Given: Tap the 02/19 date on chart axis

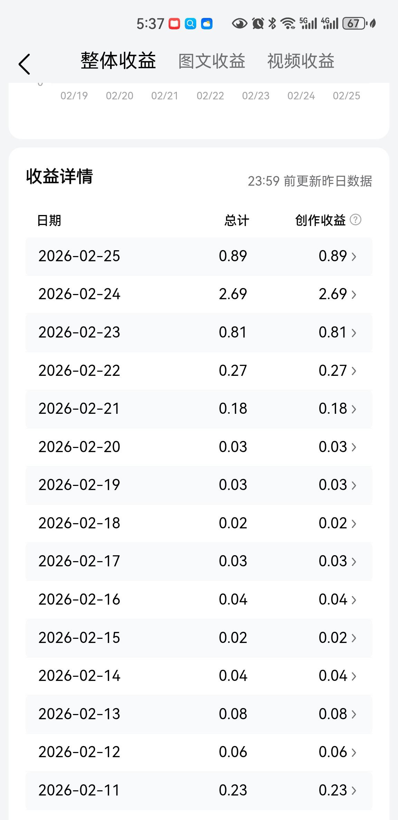Looking at the screenshot, I should (74, 96).
